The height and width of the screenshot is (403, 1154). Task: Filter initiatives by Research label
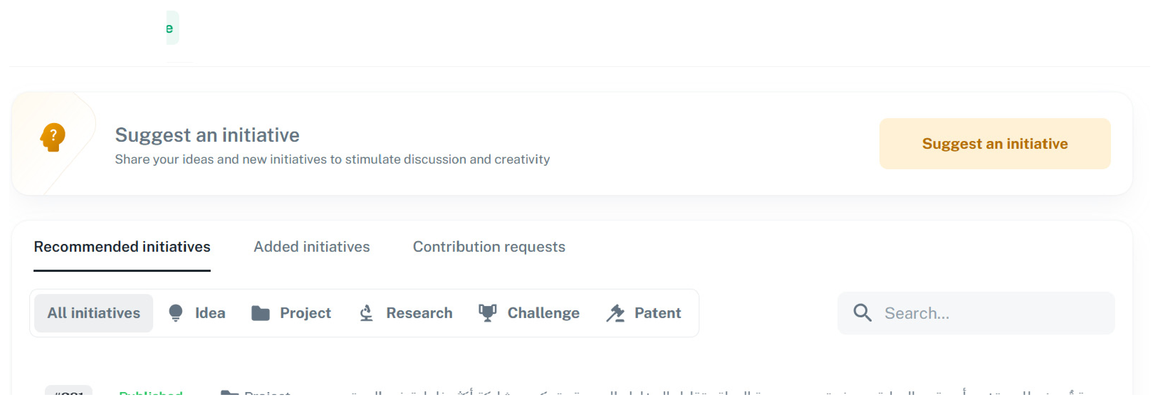pos(419,313)
